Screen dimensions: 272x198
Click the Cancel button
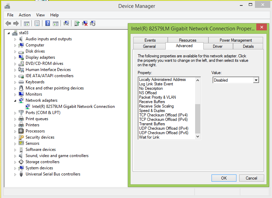tap(251, 178)
